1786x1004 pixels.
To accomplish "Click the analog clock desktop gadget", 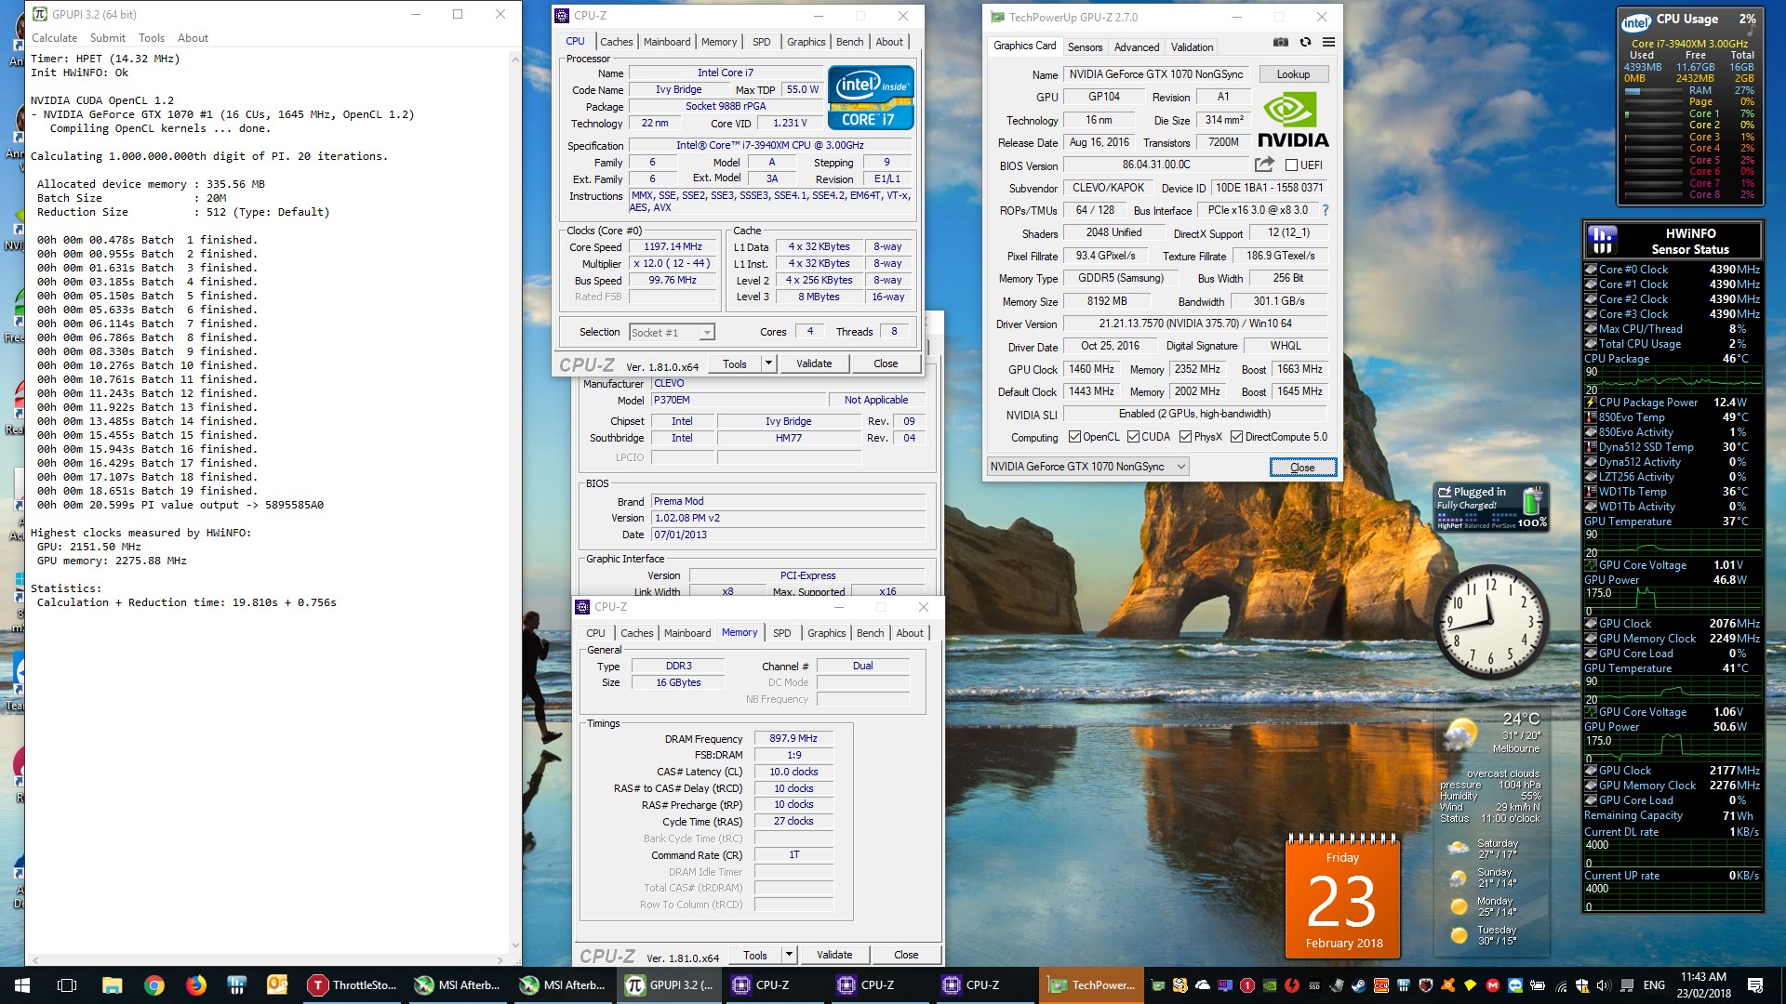I will click(x=1491, y=622).
